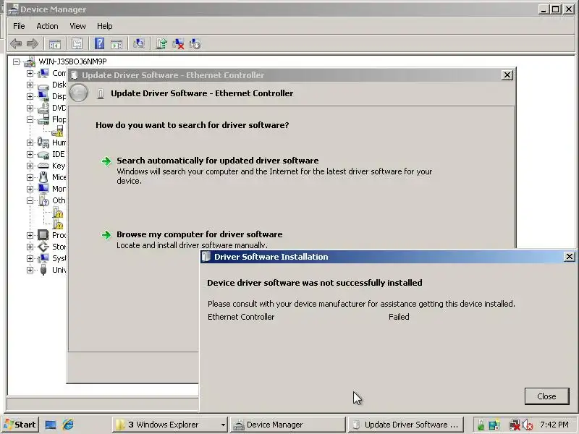Toggle the action pane toolbar icon
Screen dimensions: 579x434
pos(117,44)
